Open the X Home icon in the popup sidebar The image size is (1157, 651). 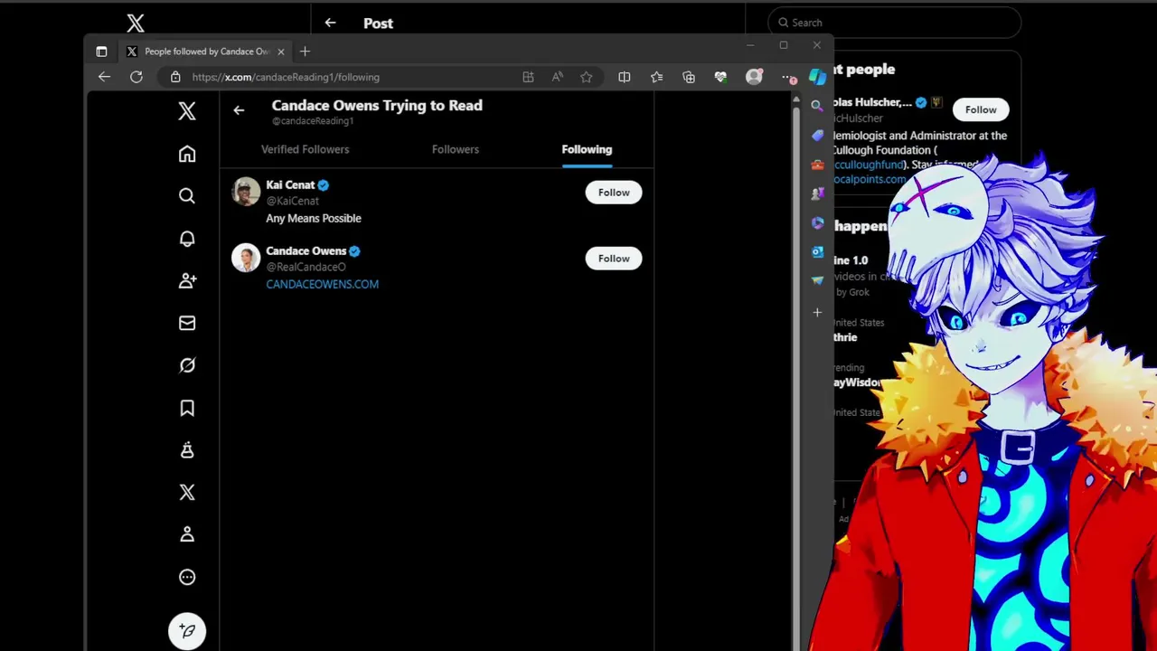pyautogui.click(x=187, y=154)
